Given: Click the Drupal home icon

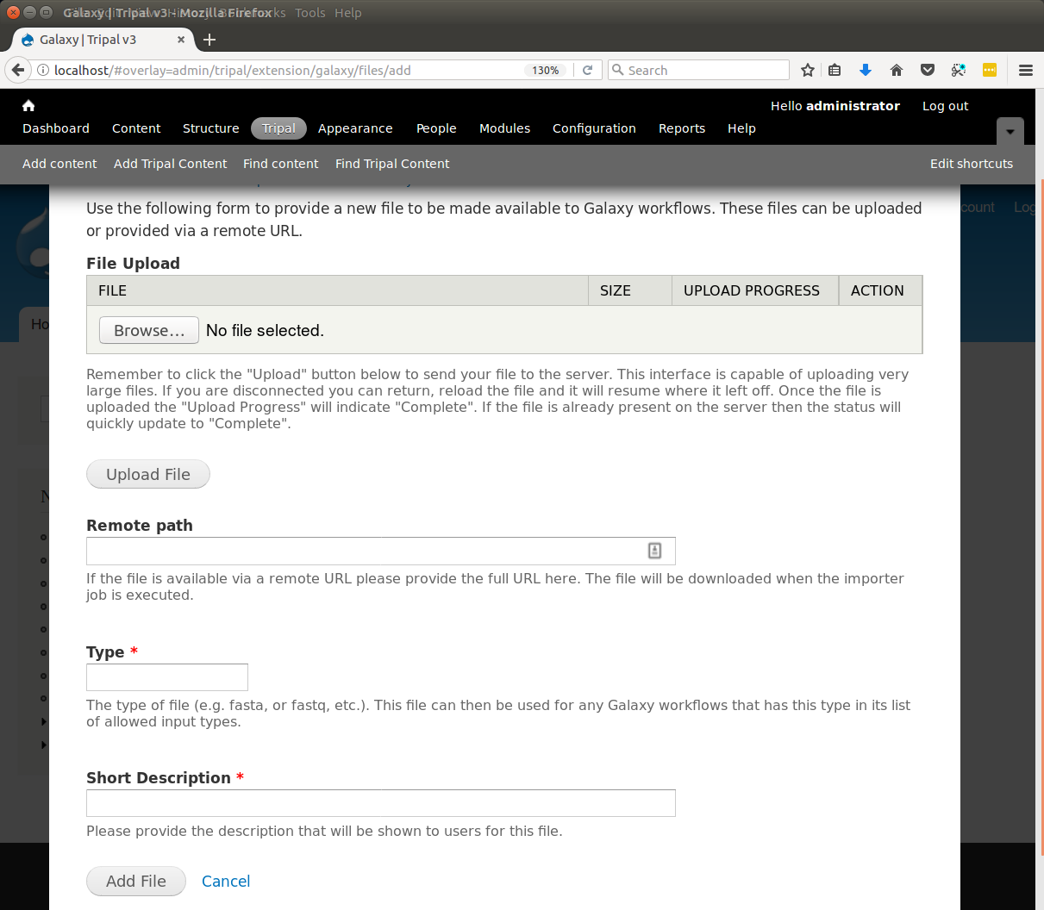Looking at the screenshot, I should (x=28, y=105).
